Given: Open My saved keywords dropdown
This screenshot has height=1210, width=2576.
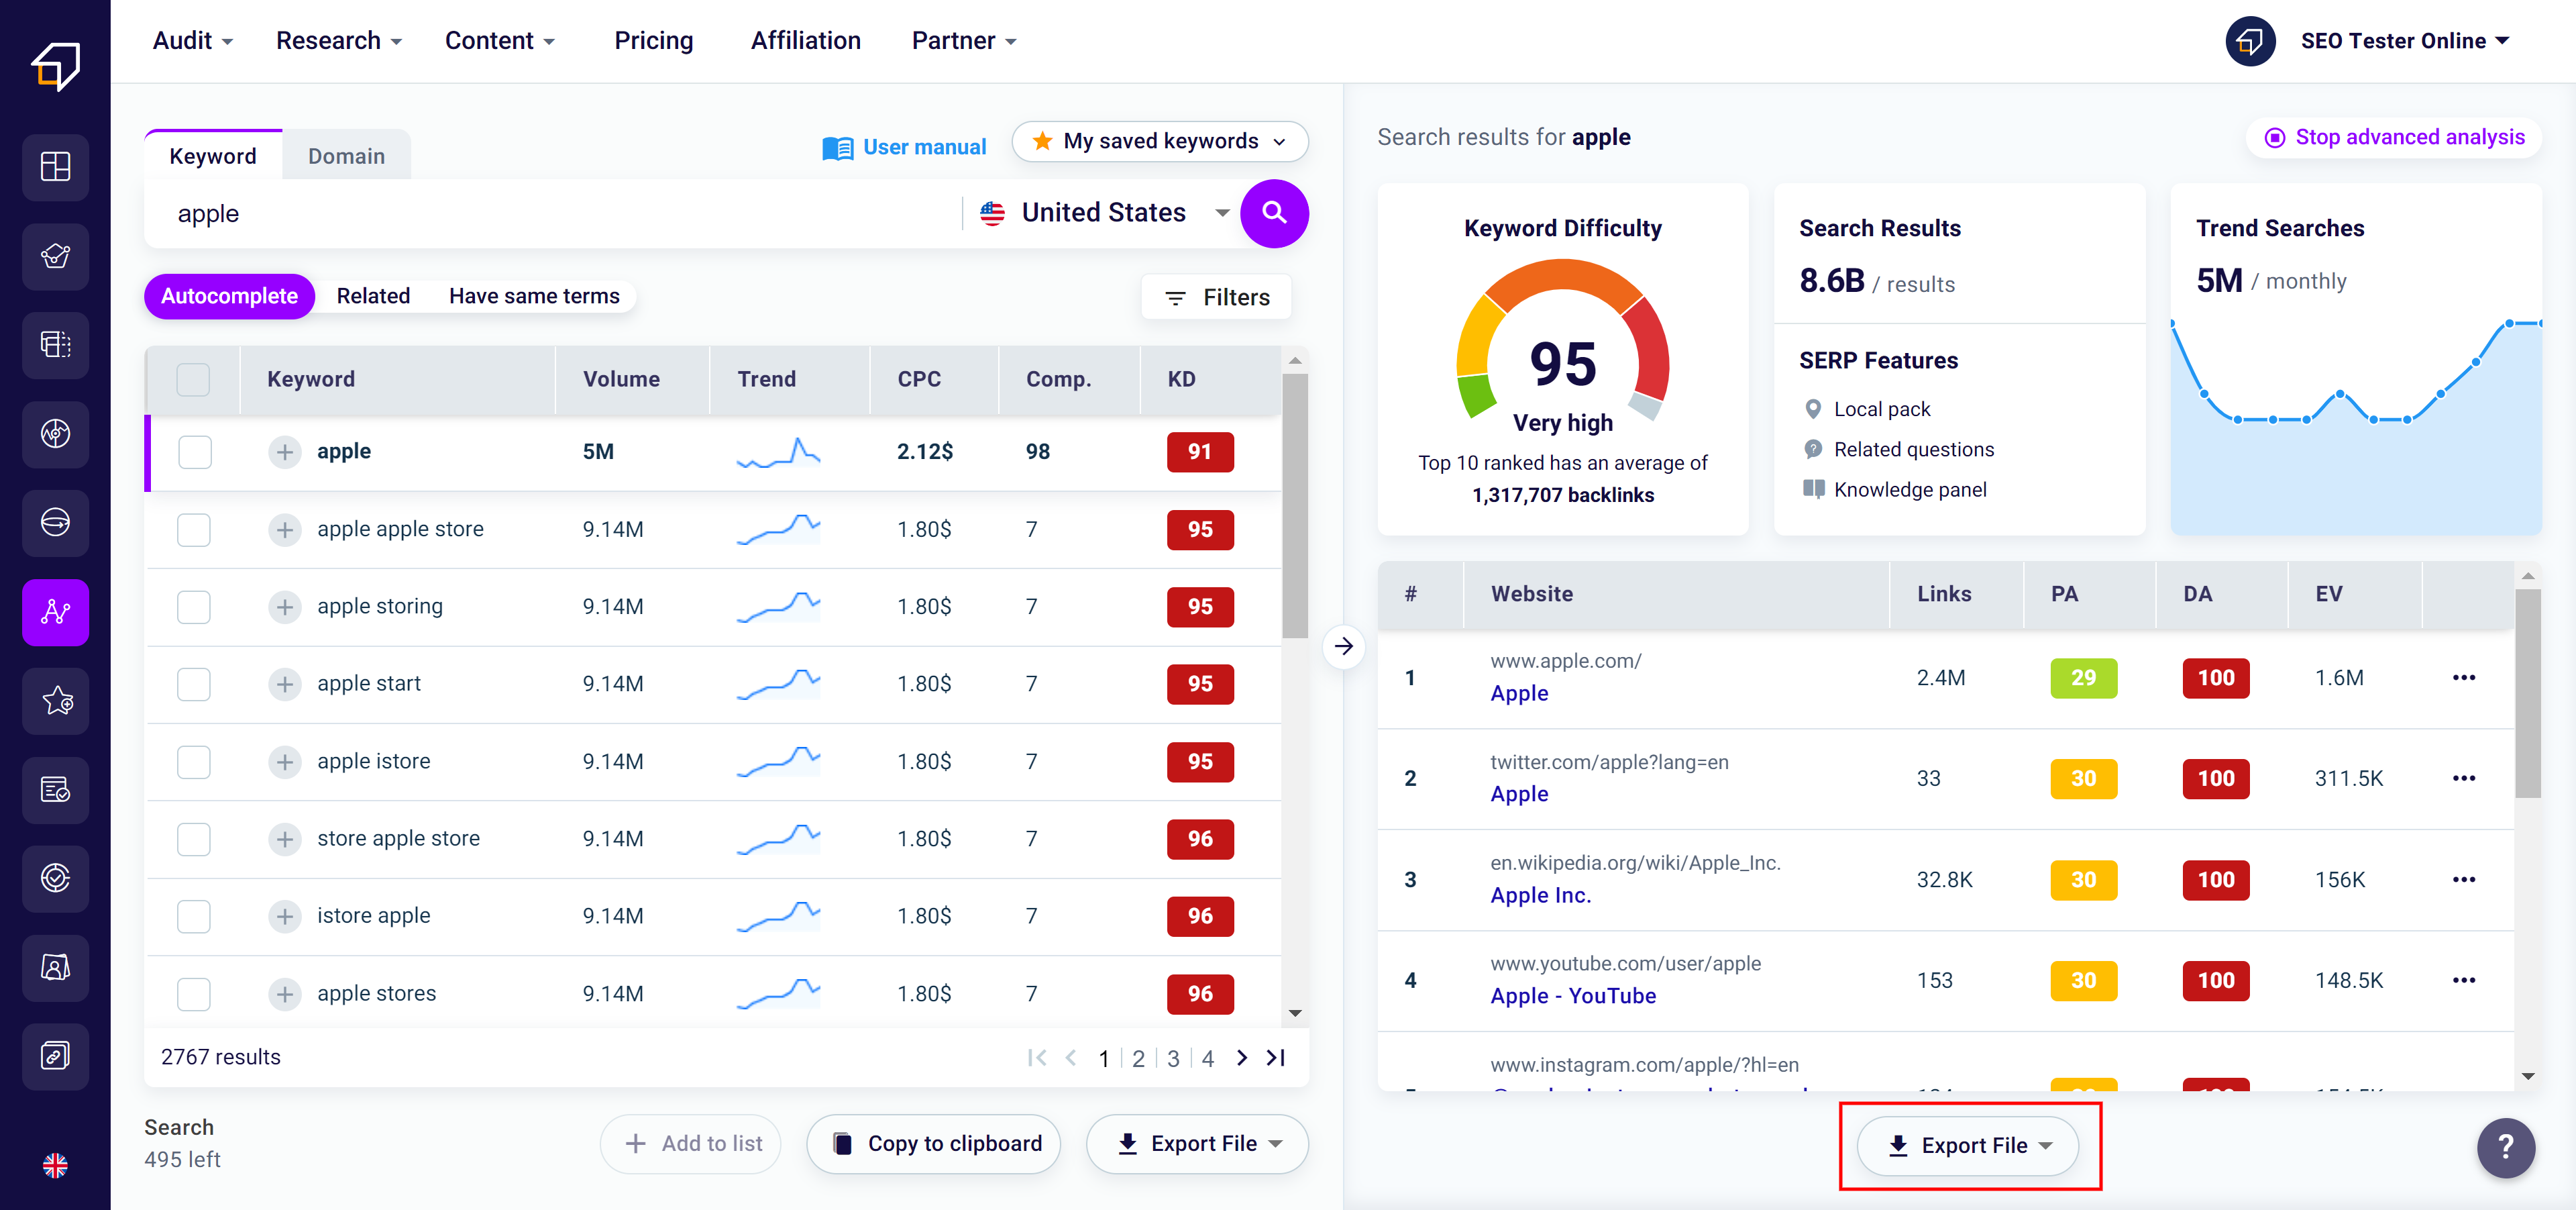Looking at the screenshot, I should point(1160,141).
